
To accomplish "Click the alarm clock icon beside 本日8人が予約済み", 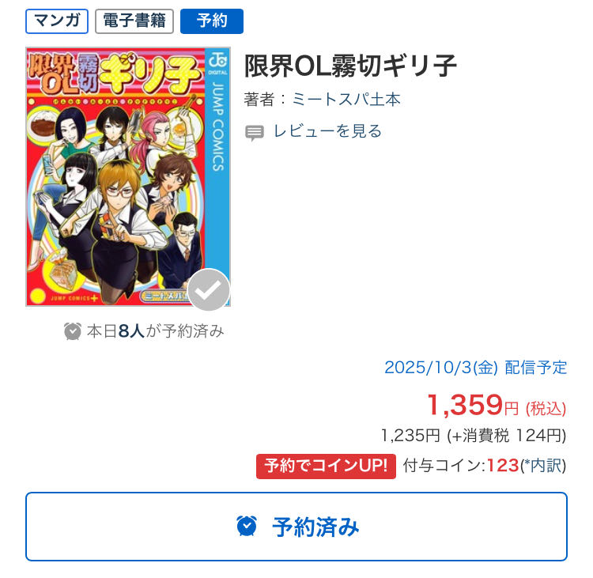I will (73, 331).
